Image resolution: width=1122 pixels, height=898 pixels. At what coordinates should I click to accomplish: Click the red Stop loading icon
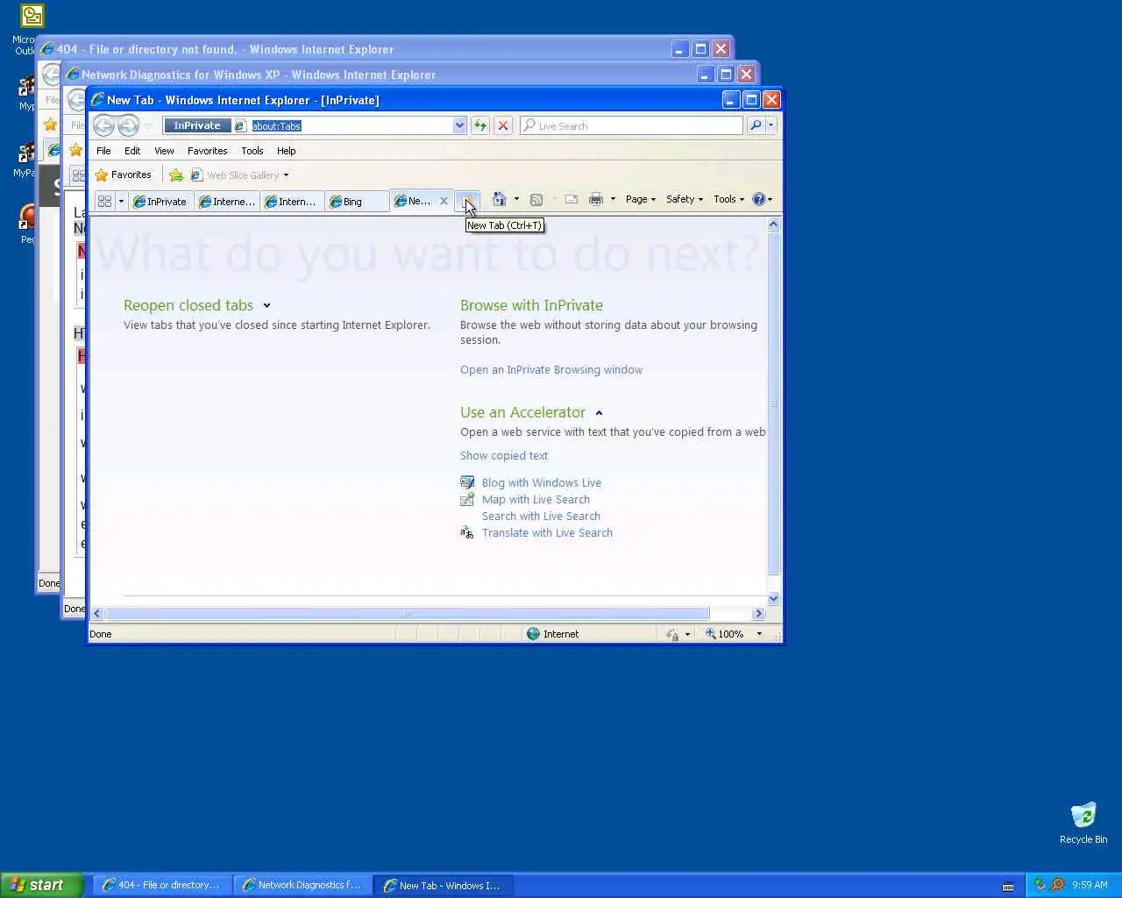click(x=503, y=125)
